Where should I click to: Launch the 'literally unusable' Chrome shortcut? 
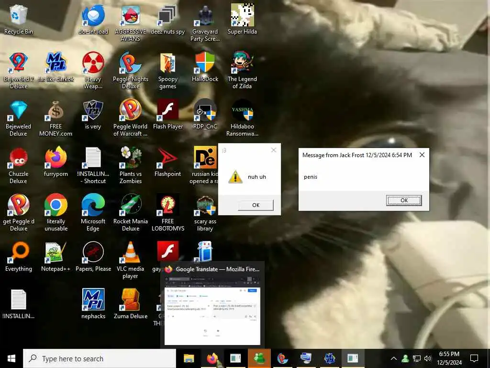pos(56,213)
